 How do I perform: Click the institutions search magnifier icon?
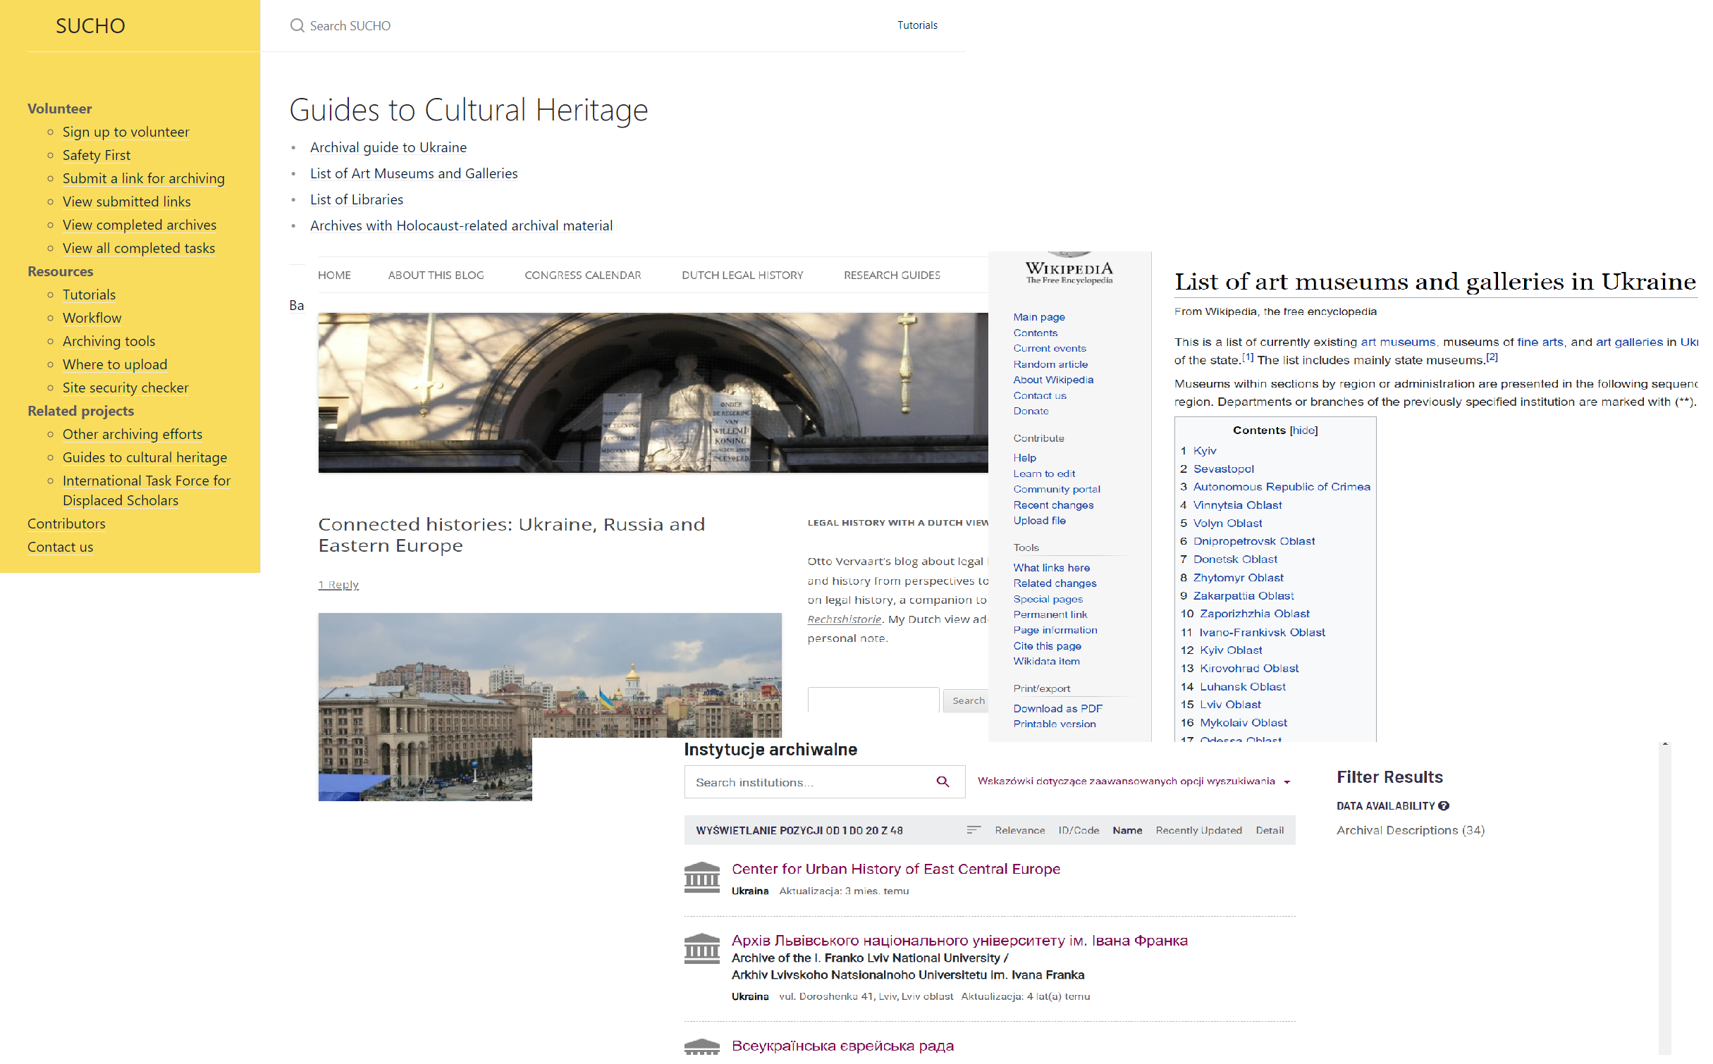943,781
